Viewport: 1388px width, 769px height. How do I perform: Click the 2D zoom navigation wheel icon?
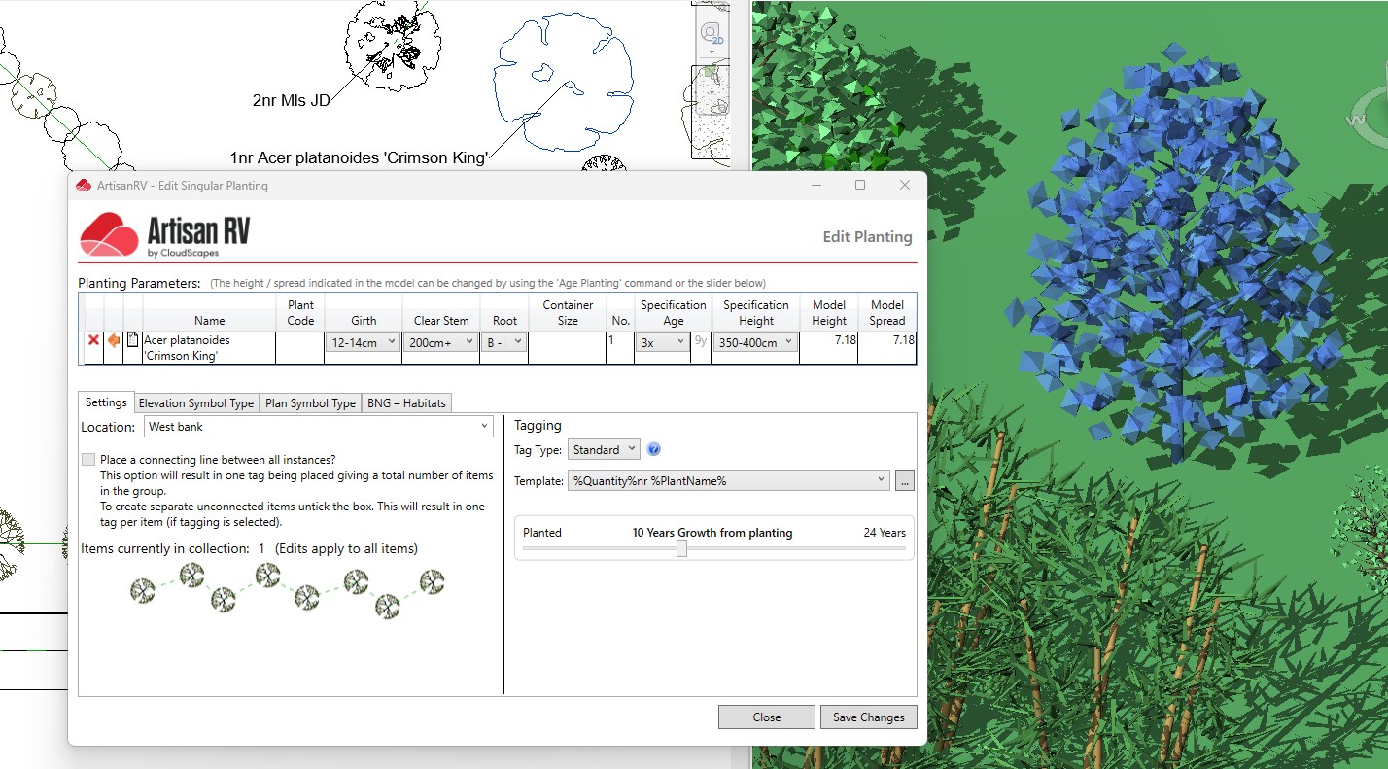(x=711, y=35)
